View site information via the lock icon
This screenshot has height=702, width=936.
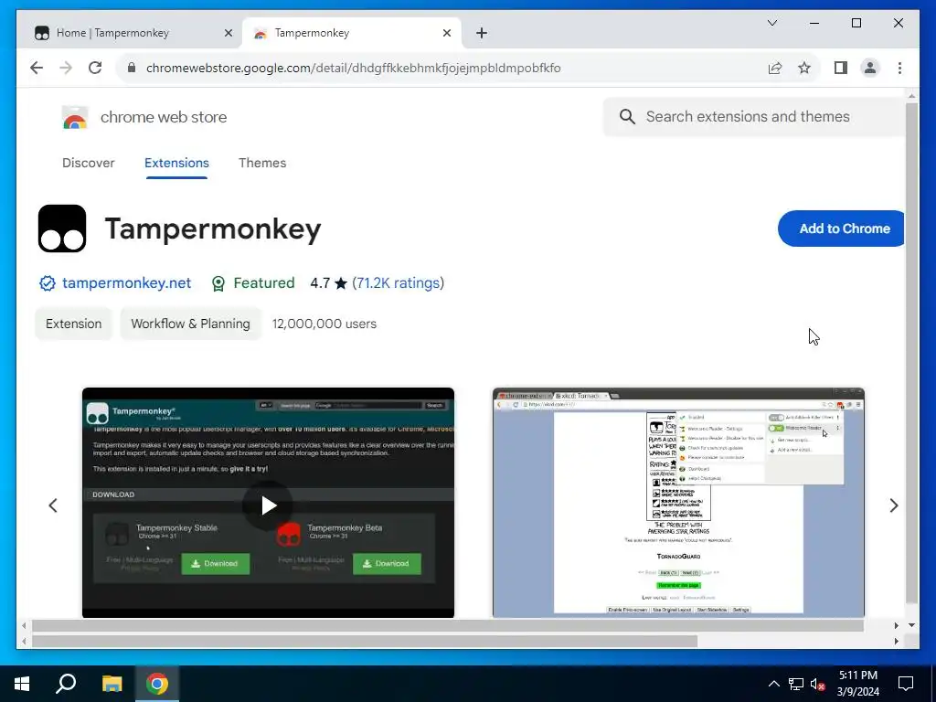pyautogui.click(x=132, y=68)
